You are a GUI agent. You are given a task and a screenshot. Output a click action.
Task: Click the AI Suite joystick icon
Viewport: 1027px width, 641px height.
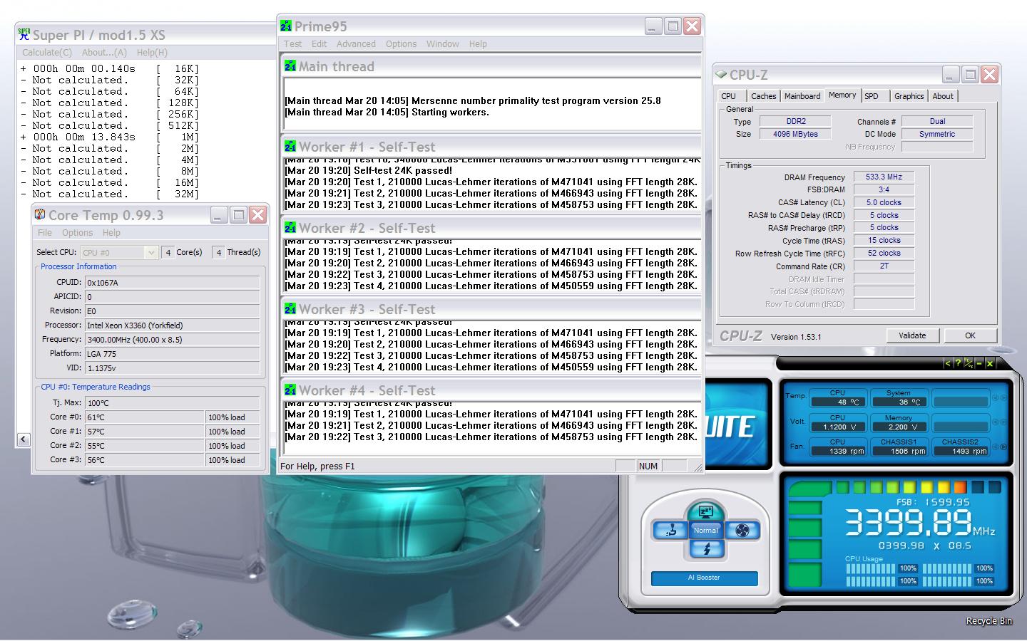[670, 530]
